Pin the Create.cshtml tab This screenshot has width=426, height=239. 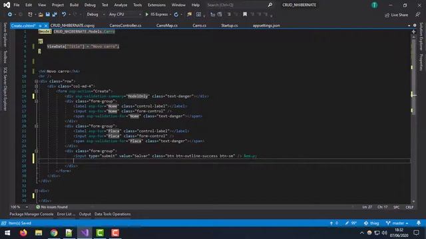(40, 26)
